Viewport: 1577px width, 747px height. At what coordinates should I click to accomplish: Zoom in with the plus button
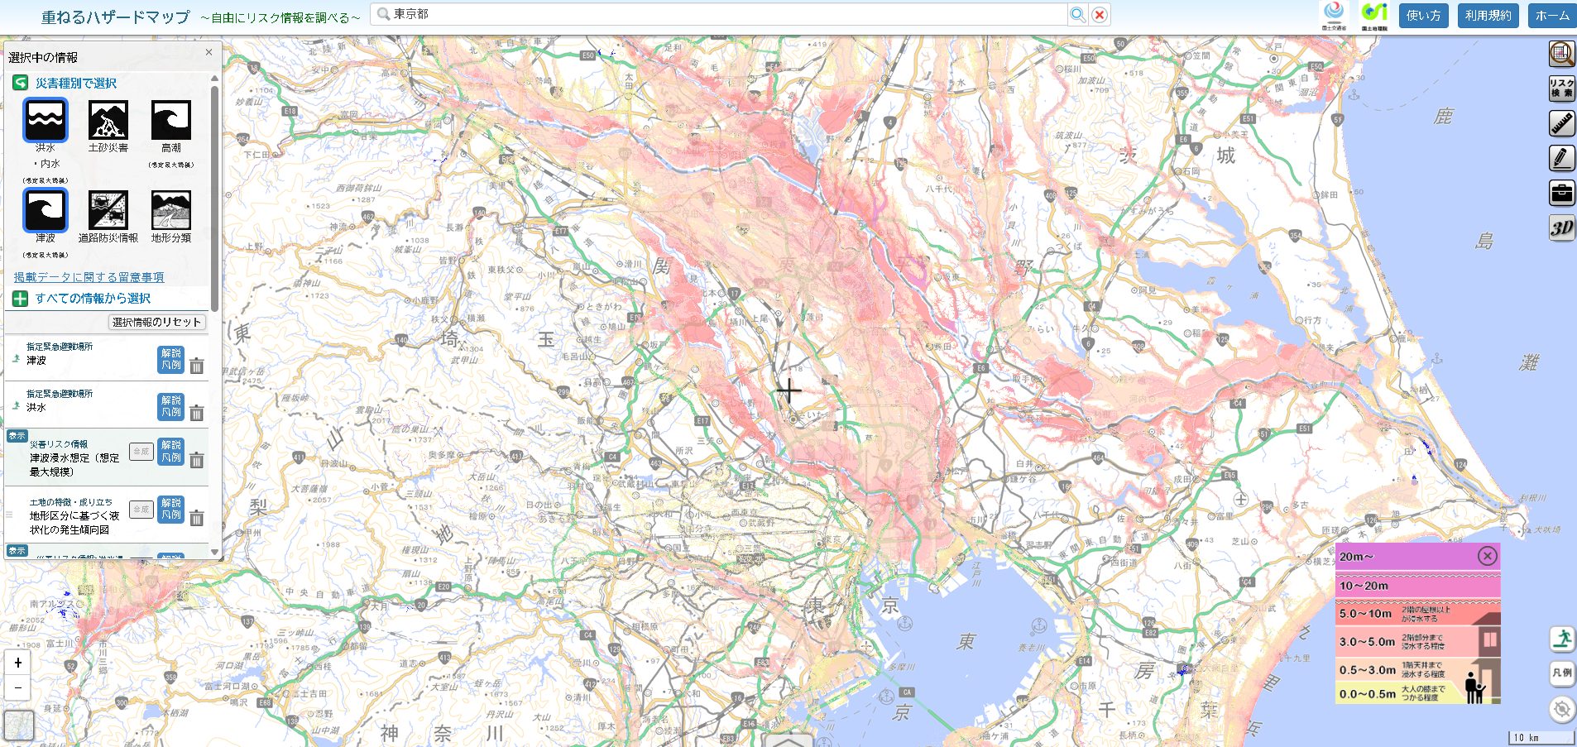point(18,663)
